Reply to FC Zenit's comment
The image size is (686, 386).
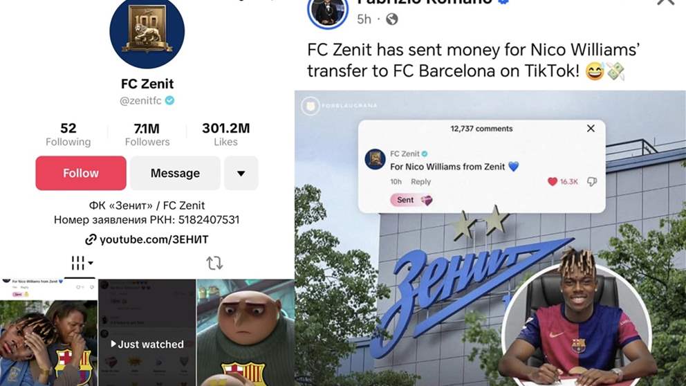pyautogui.click(x=420, y=182)
